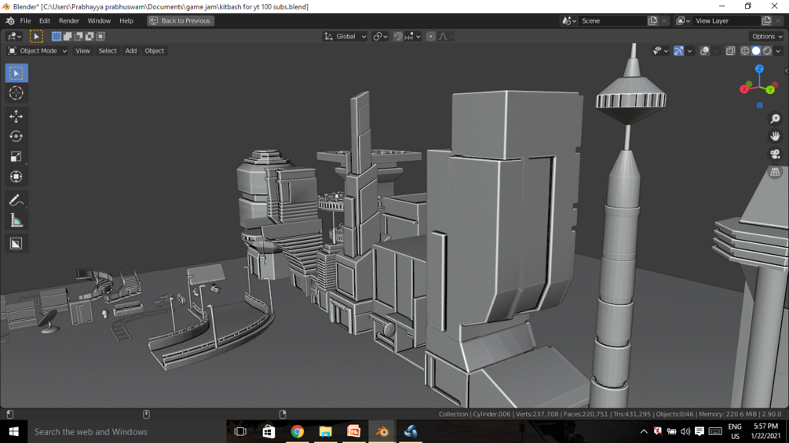This screenshot has height=443, width=789.
Task: Open the Add menu in the viewport header
Action: pos(130,51)
